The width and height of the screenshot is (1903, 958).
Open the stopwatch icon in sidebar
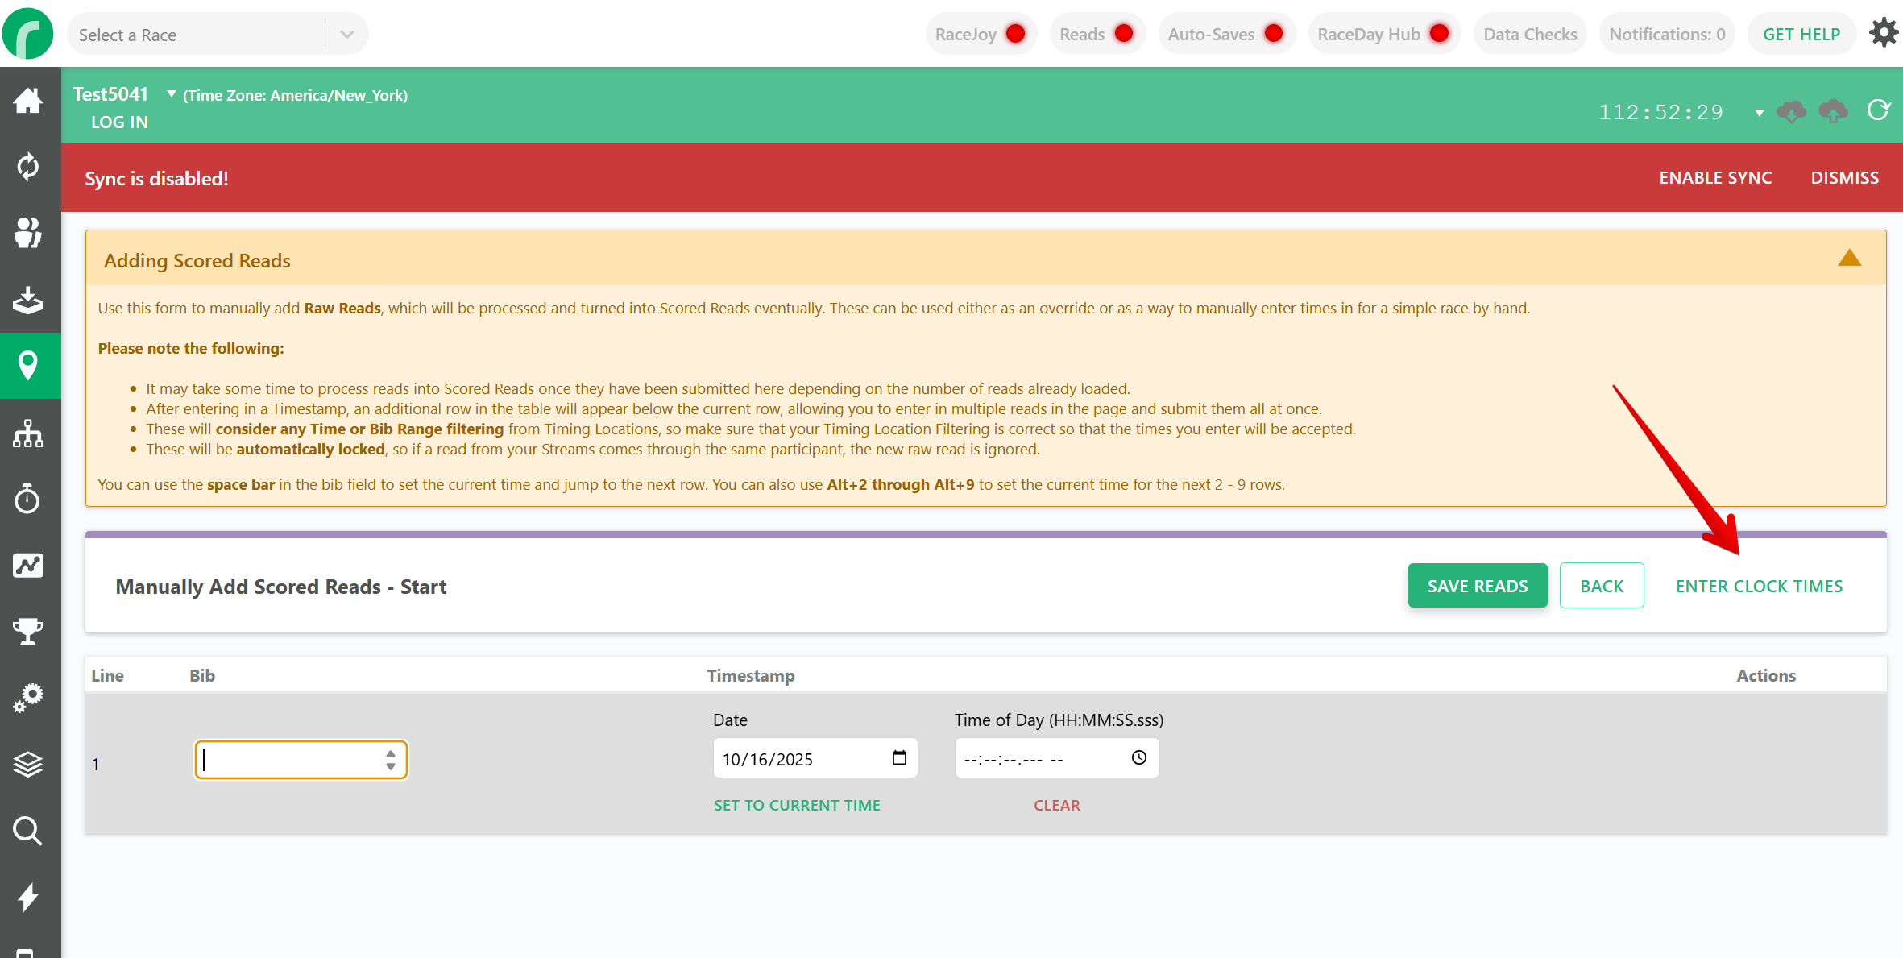point(28,499)
